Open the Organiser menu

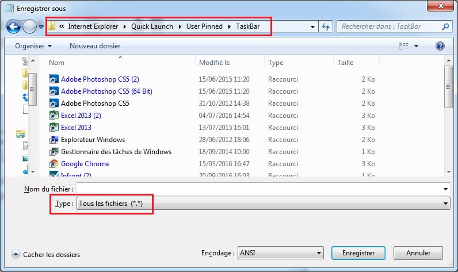(x=33, y=46)
